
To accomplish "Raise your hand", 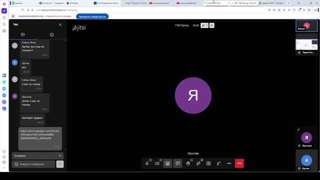I will pyautogui.click(x=188, y=163).
